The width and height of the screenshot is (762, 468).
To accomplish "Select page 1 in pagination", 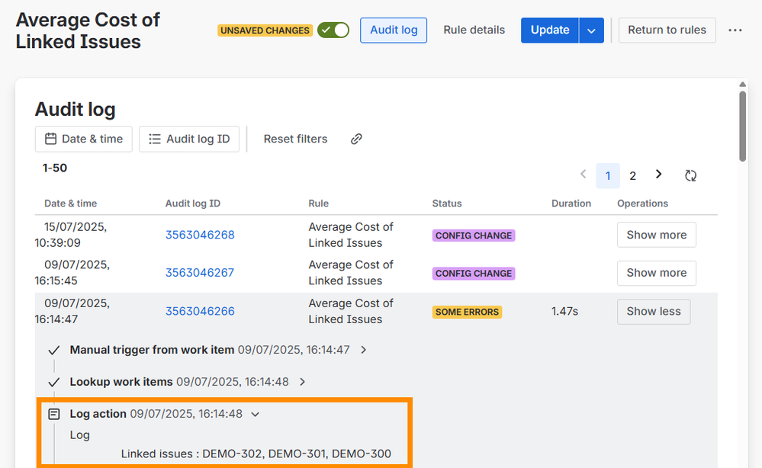I will click(x=608, y=176).
